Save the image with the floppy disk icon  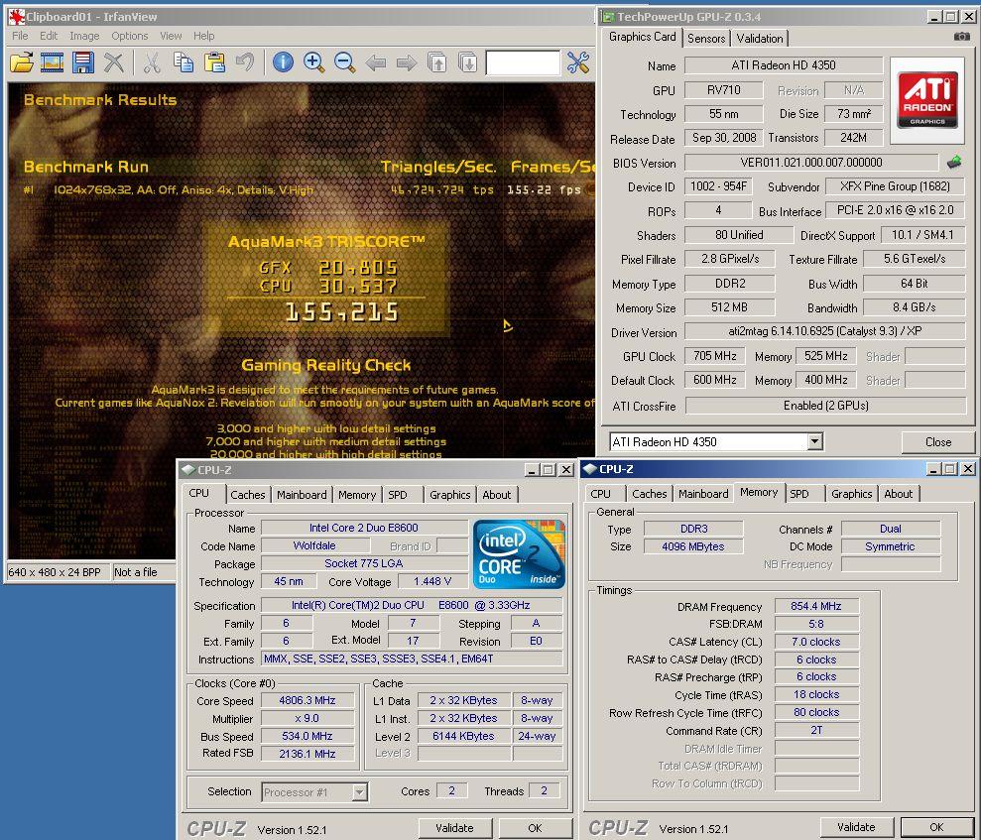pos(82,62)
